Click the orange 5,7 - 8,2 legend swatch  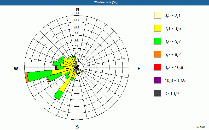point(158,54)
